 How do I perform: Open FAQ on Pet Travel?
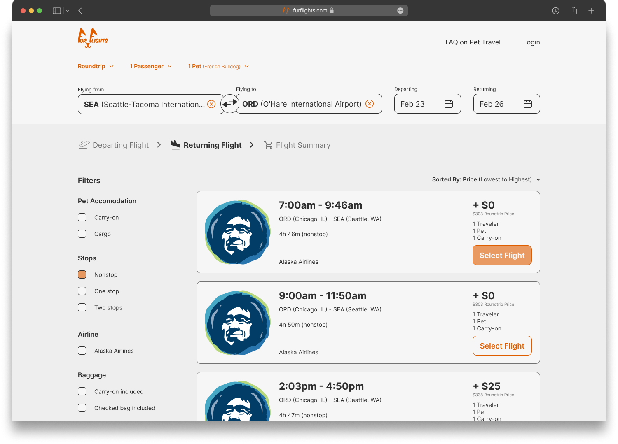473,42
